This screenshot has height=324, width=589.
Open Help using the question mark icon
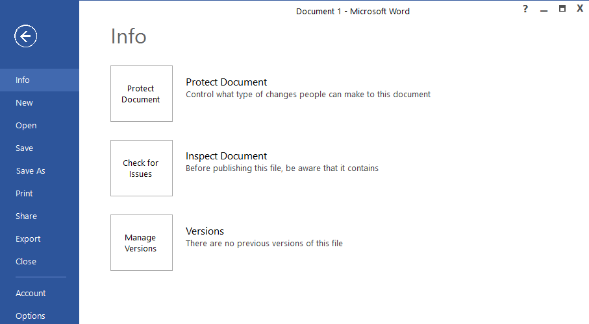pyautogui.click(x=525, y=9)
